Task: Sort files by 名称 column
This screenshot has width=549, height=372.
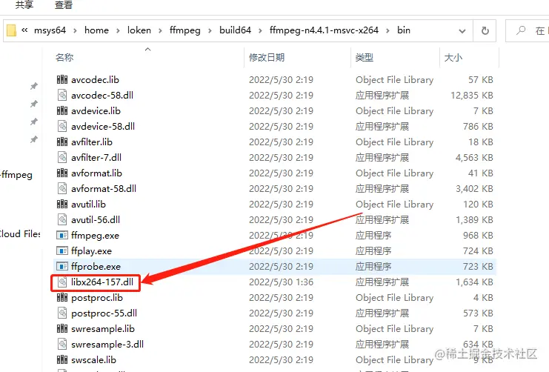Action: [x=64, y=58]
